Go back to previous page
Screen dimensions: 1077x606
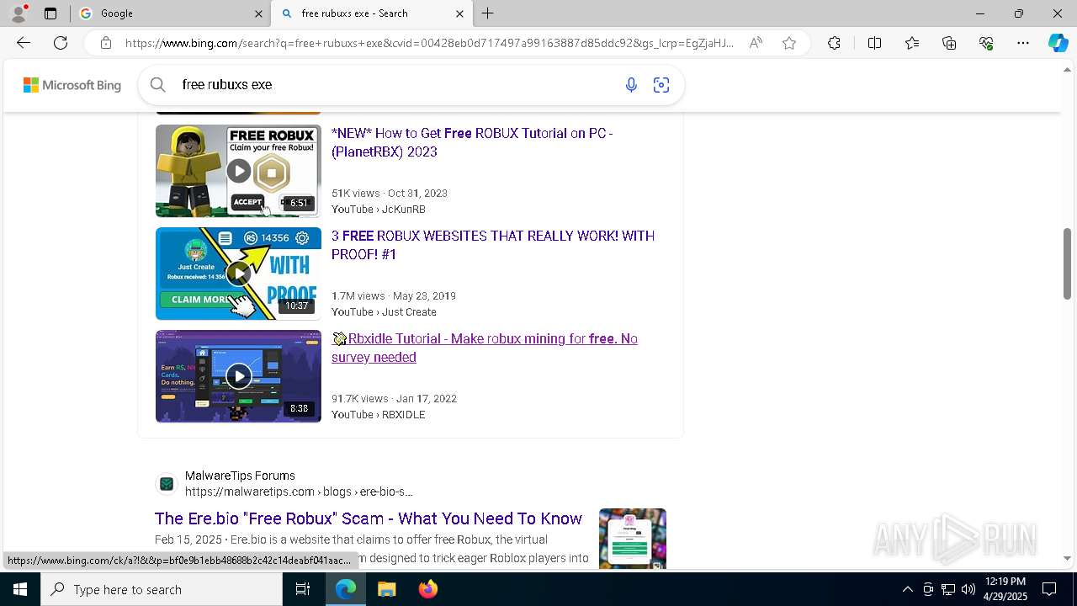click(x=24, y=43)
